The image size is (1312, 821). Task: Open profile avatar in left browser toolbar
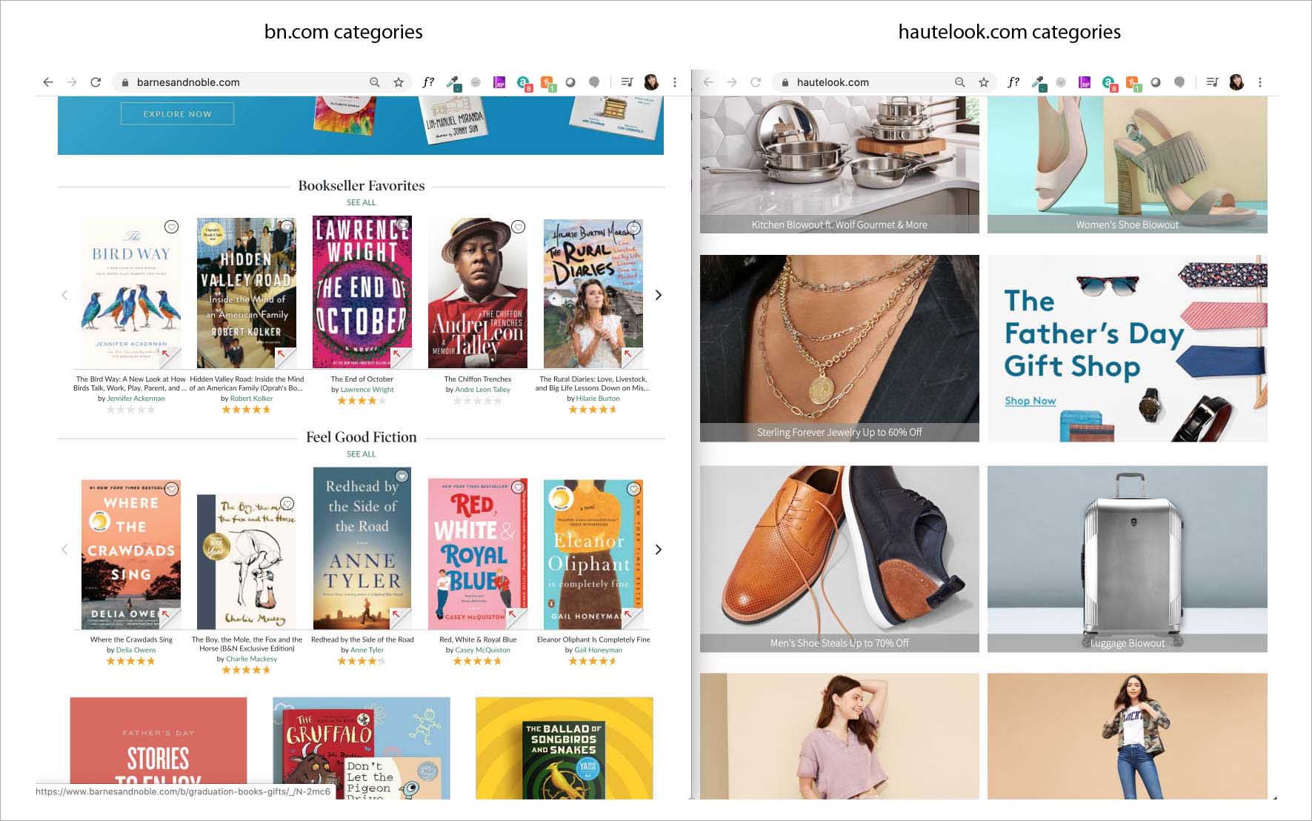(651, 82)
